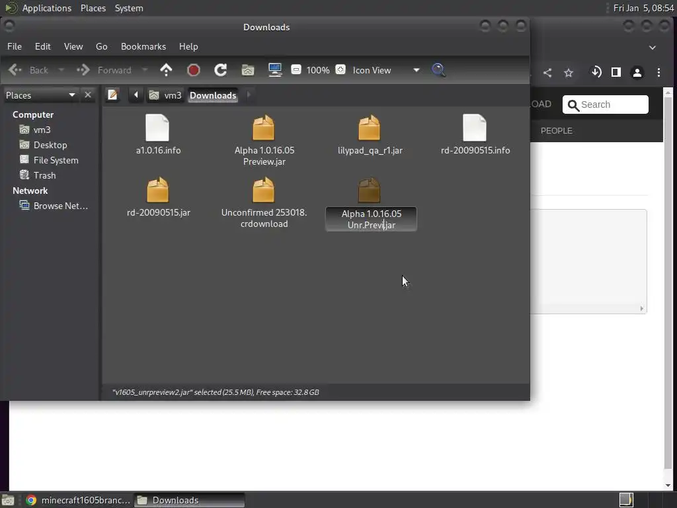
Task: Open Trash in the sidebar
Action: (x=44, y=175)
